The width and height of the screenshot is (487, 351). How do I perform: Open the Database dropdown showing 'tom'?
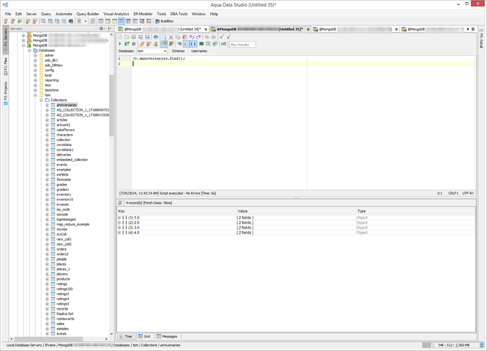click(152, 51)
